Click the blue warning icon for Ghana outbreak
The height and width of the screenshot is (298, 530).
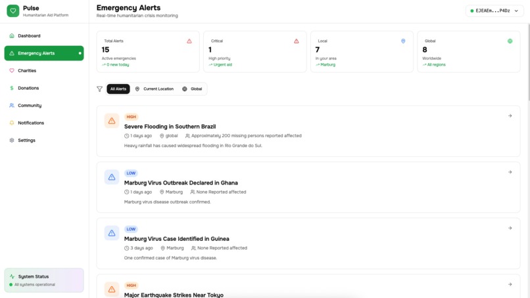click(x=112, y=177)
